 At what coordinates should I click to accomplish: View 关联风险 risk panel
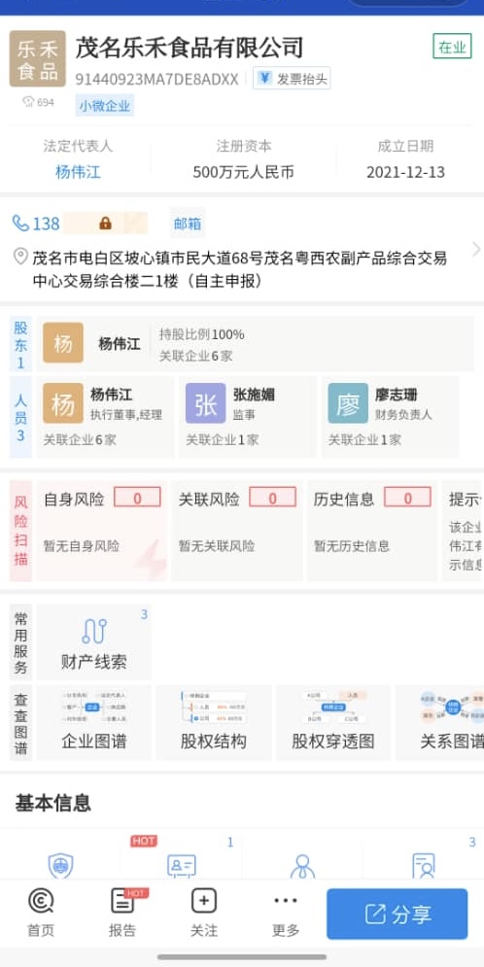point(237,531)
